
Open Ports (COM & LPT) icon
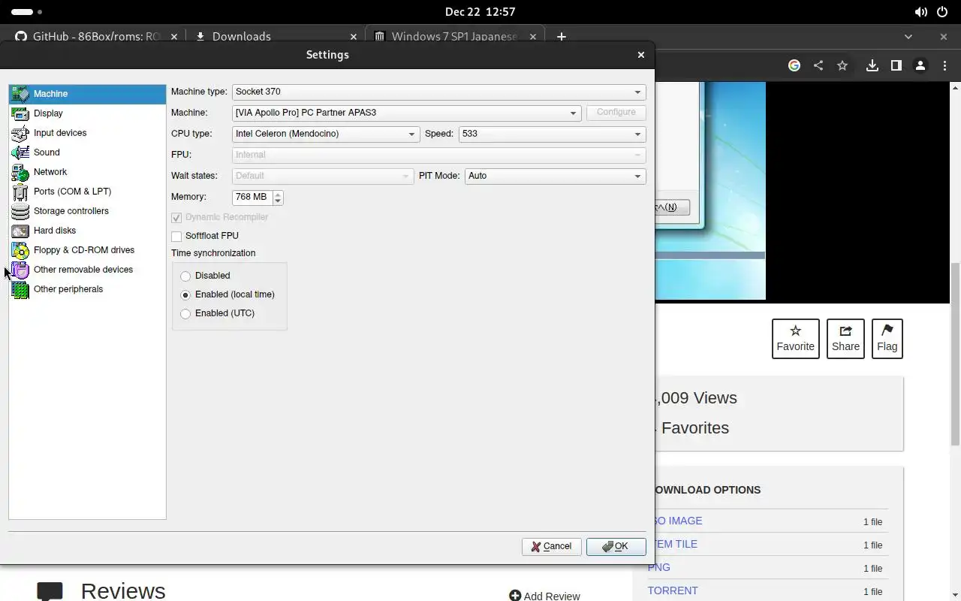pyautogui.click(x=20, y=192)
